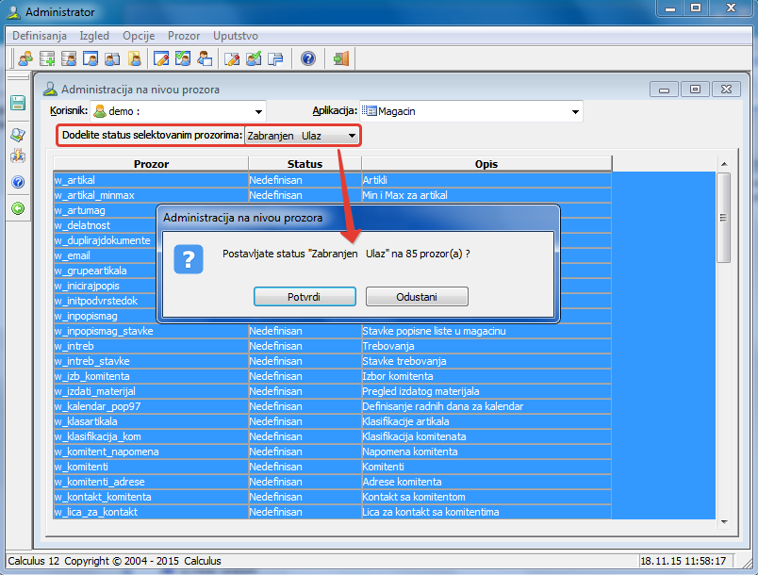The image size is (758, 575).
Task: Click the green back arrow icon in the sidebar
Action: coord(18,208)
